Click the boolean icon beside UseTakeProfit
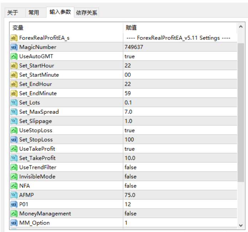 [x=14, y=149]
